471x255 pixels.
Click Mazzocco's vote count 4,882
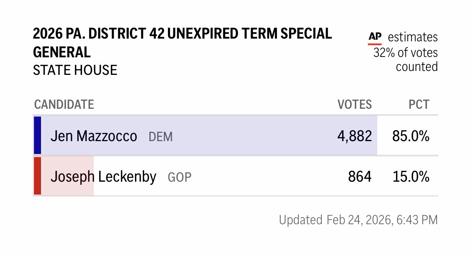click(x=354, y=136)
